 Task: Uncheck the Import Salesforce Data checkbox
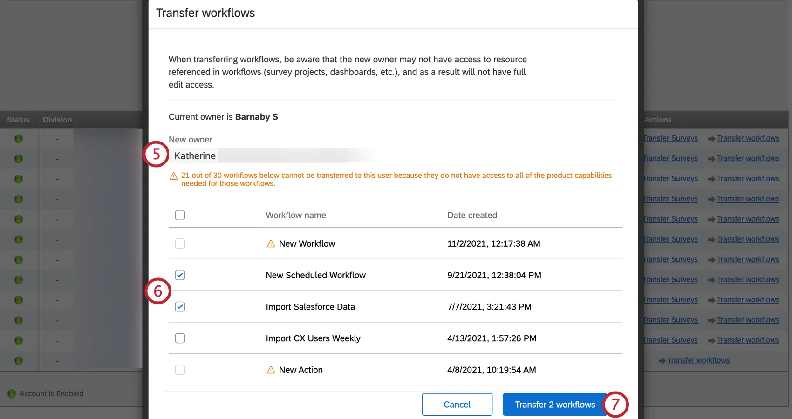coord(180,306)
